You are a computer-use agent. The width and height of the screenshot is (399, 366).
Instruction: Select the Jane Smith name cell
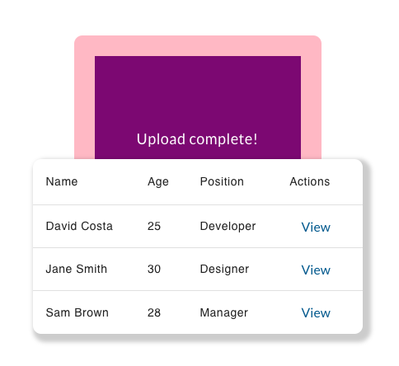pos(77,269)
